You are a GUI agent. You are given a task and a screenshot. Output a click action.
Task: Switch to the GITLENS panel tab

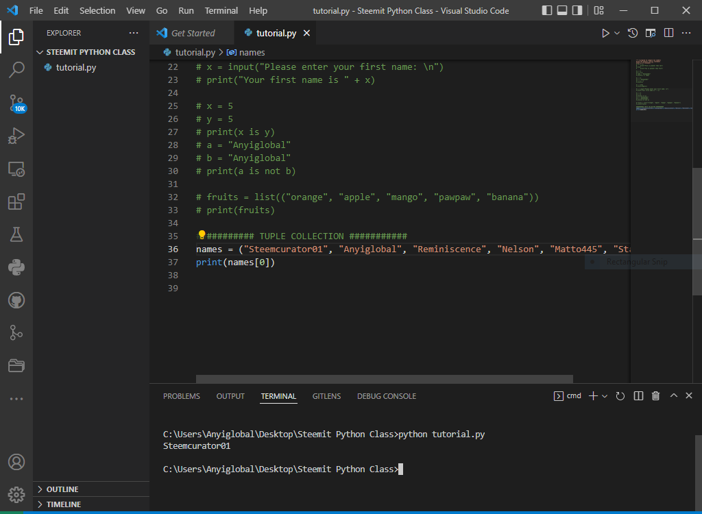pos(326,396)
